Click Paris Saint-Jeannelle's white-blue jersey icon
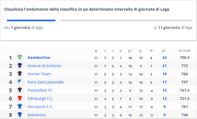 (20, 82)
